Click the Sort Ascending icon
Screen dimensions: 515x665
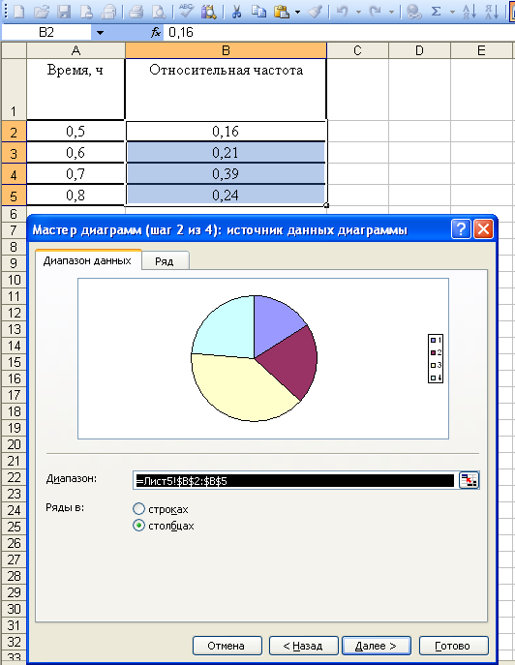(x=469, y=12)
